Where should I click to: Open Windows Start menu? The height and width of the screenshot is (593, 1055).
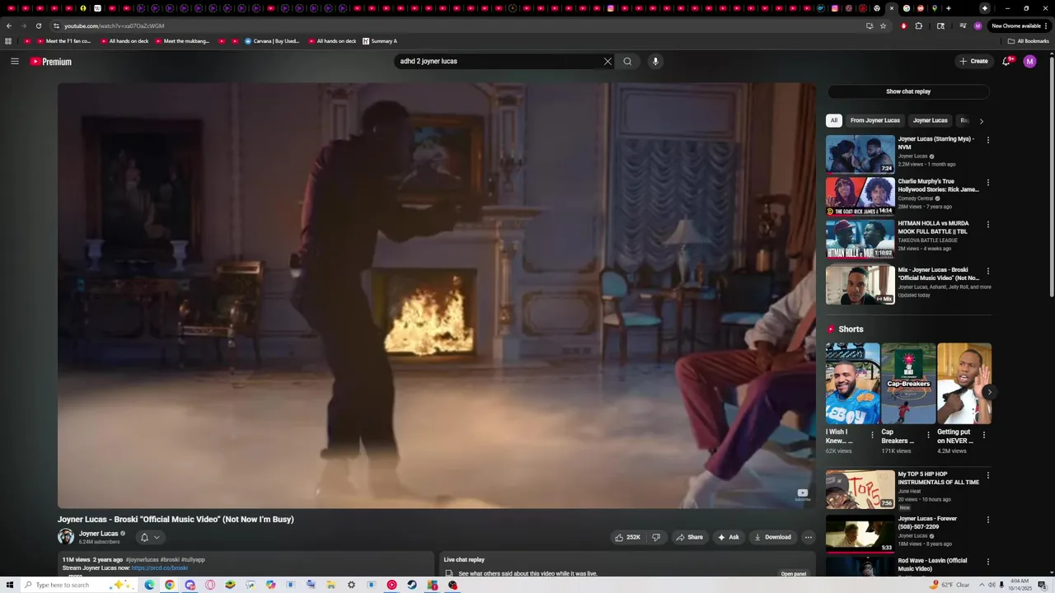pyautogui.click(x=10, y=585)
